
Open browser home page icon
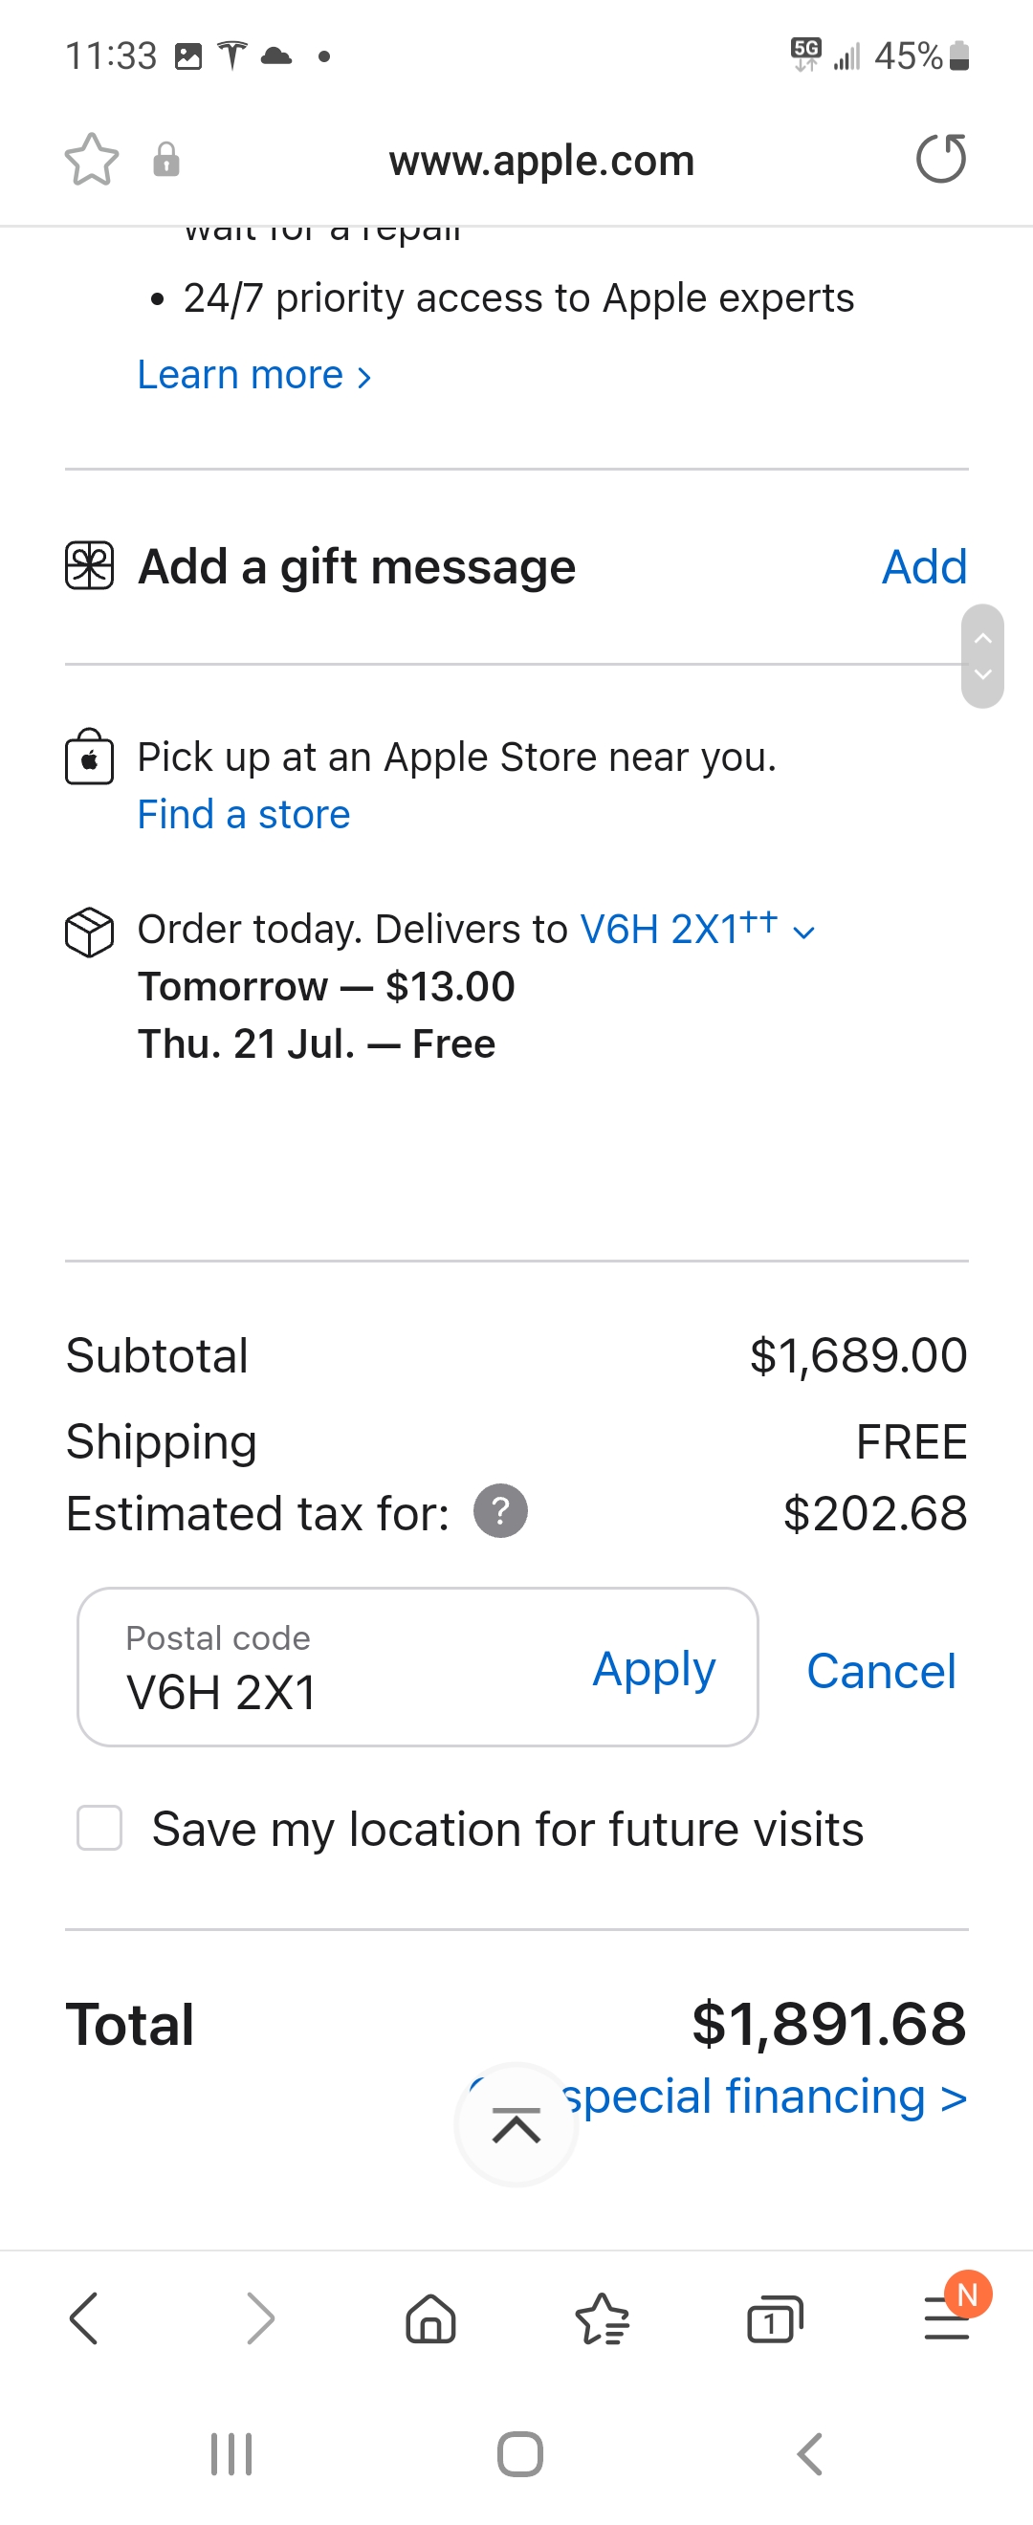tap(430, 2319)
